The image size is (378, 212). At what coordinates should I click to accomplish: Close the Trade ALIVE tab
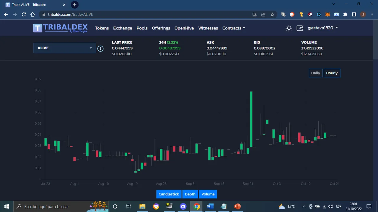[64, 5]
